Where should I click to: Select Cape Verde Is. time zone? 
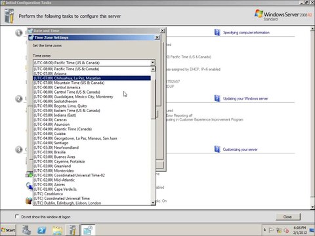[x=92, y=189]
